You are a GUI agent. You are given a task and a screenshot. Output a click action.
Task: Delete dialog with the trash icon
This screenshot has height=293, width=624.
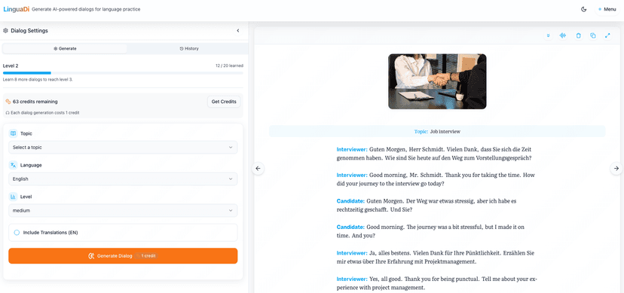pos(578,35)
